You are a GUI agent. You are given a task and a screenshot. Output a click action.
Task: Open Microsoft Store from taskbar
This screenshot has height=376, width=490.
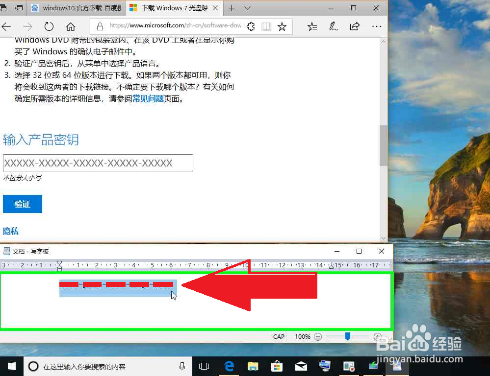[277, 366]
